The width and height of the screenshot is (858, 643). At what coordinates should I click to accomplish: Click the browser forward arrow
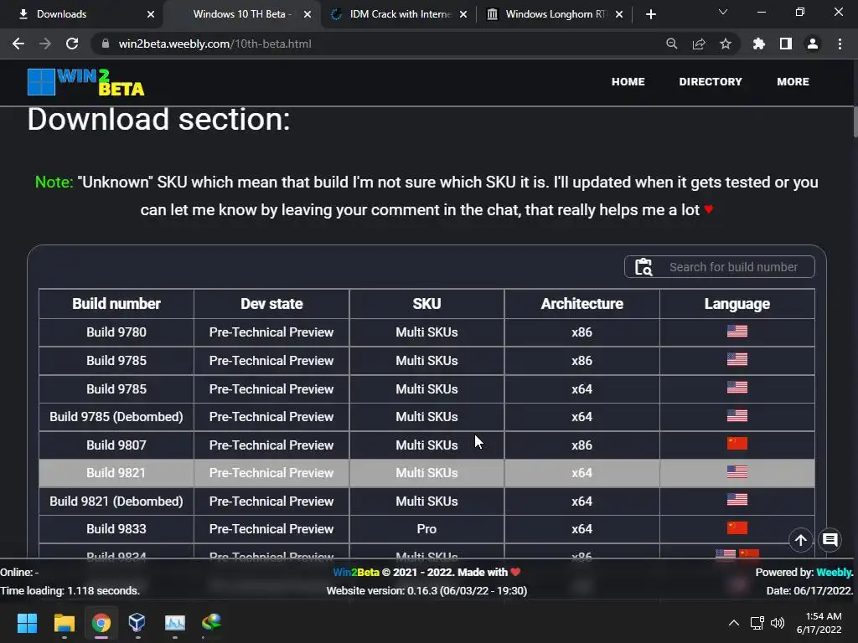tap(45, 44)
